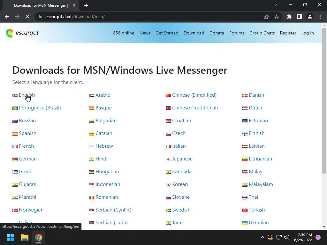This screenshot has height=245, width=327.
Task: Click Register in the navbar
Action: 288,33
